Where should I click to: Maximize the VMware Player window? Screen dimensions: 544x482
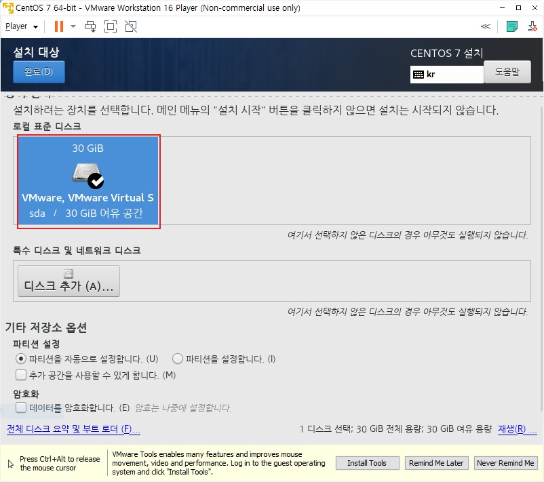[x=518, y=7]
